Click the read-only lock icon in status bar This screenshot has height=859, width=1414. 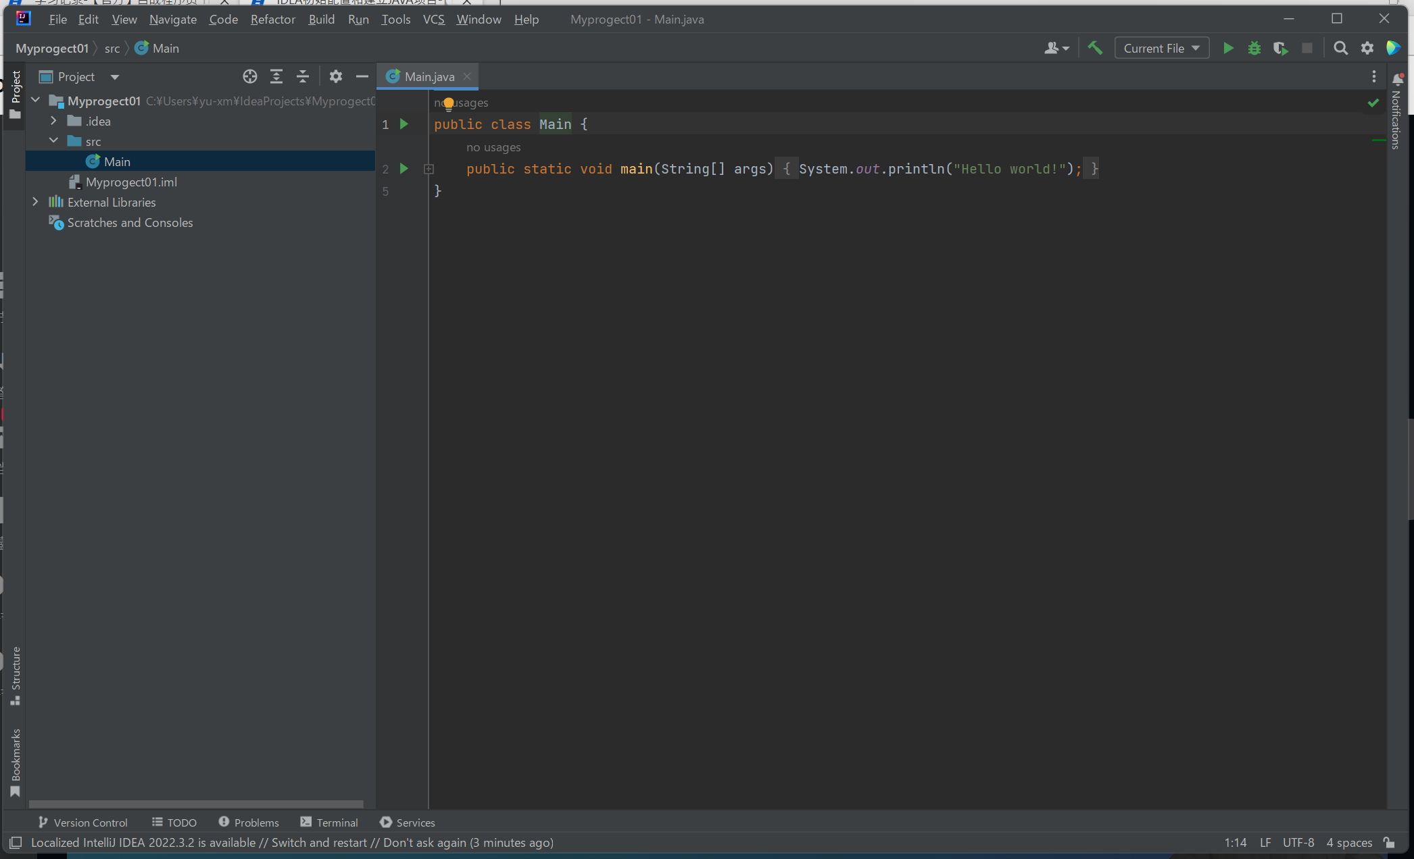coord(1389,842)
